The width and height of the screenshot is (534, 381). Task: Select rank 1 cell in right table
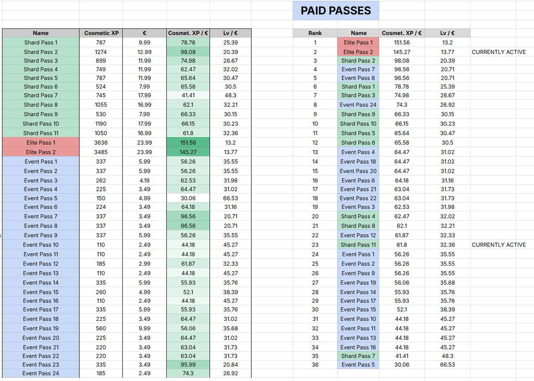[x=315, y=43]
